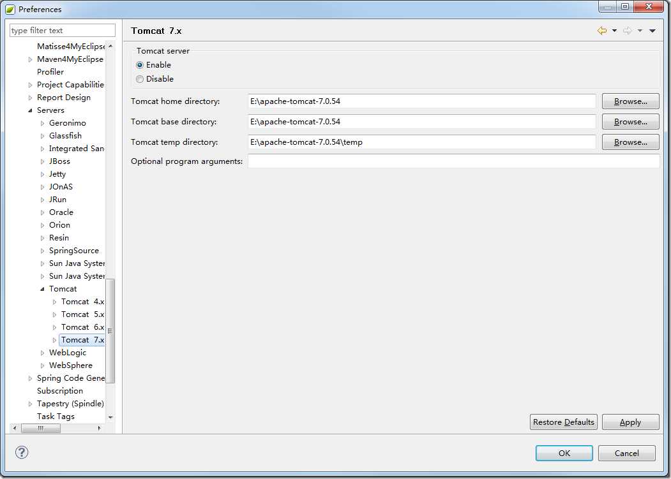Open the forward history dropdown arrow
Viewport: 671px width, 479px height.
point(640,31)
